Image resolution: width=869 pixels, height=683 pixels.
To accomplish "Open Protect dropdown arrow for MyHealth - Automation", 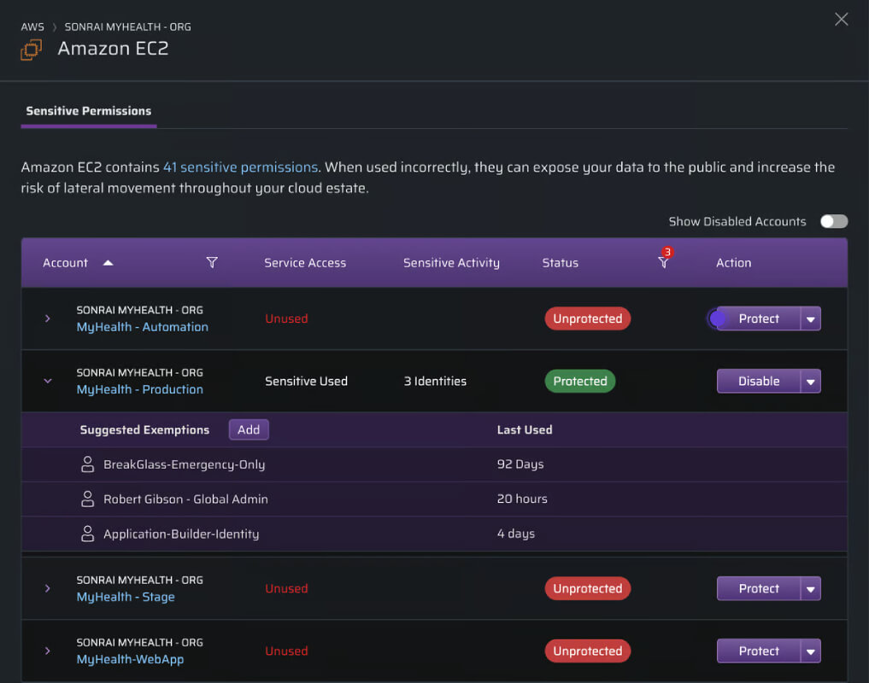I will pos(810,319).
